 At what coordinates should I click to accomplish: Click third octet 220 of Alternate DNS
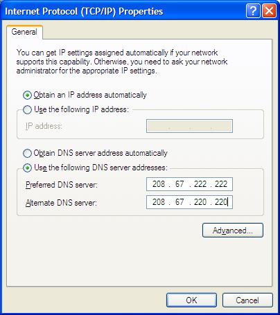point(200,202)
